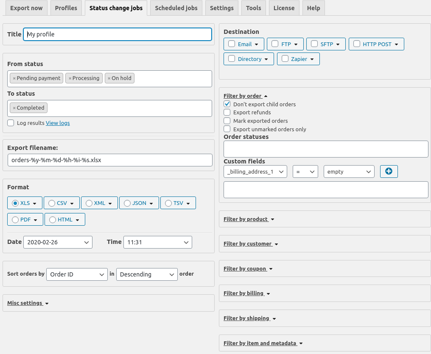Screen dimensions: 431x354
Task: Select the JSON format radio button
Action: [x=127, y=203]
